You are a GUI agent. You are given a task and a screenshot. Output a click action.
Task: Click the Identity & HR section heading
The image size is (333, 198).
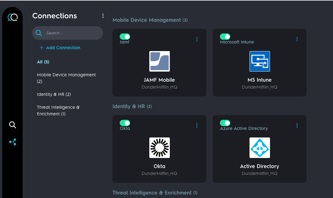pyautogui.click(x=132, y=107)
